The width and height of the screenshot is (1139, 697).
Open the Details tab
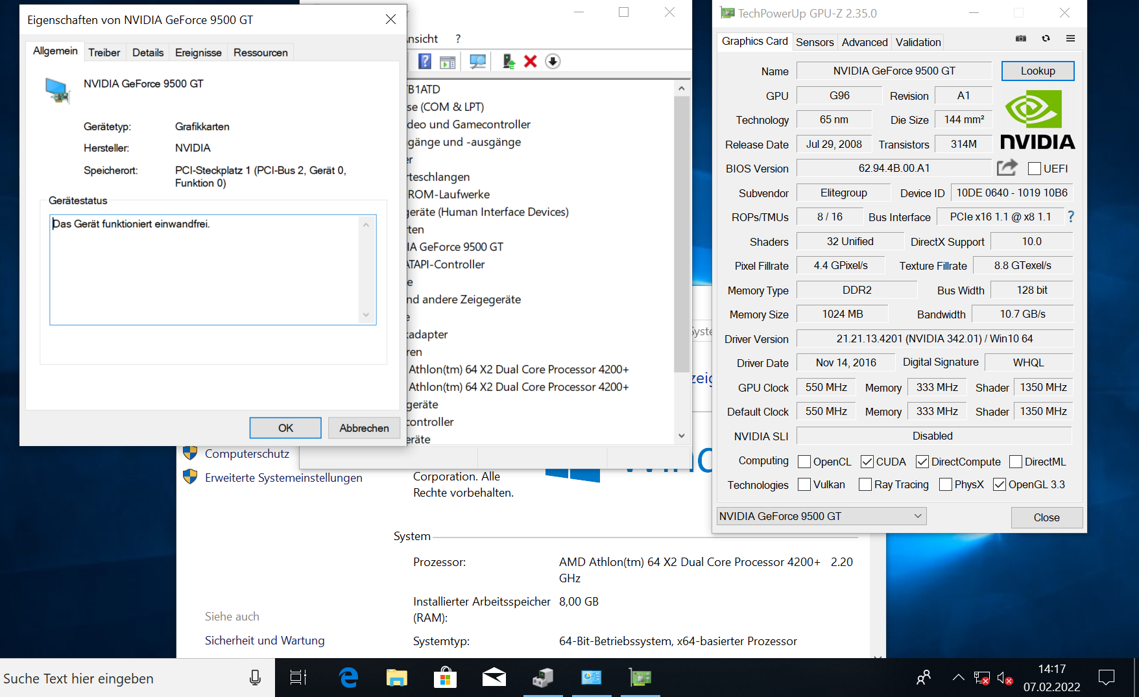148,53
